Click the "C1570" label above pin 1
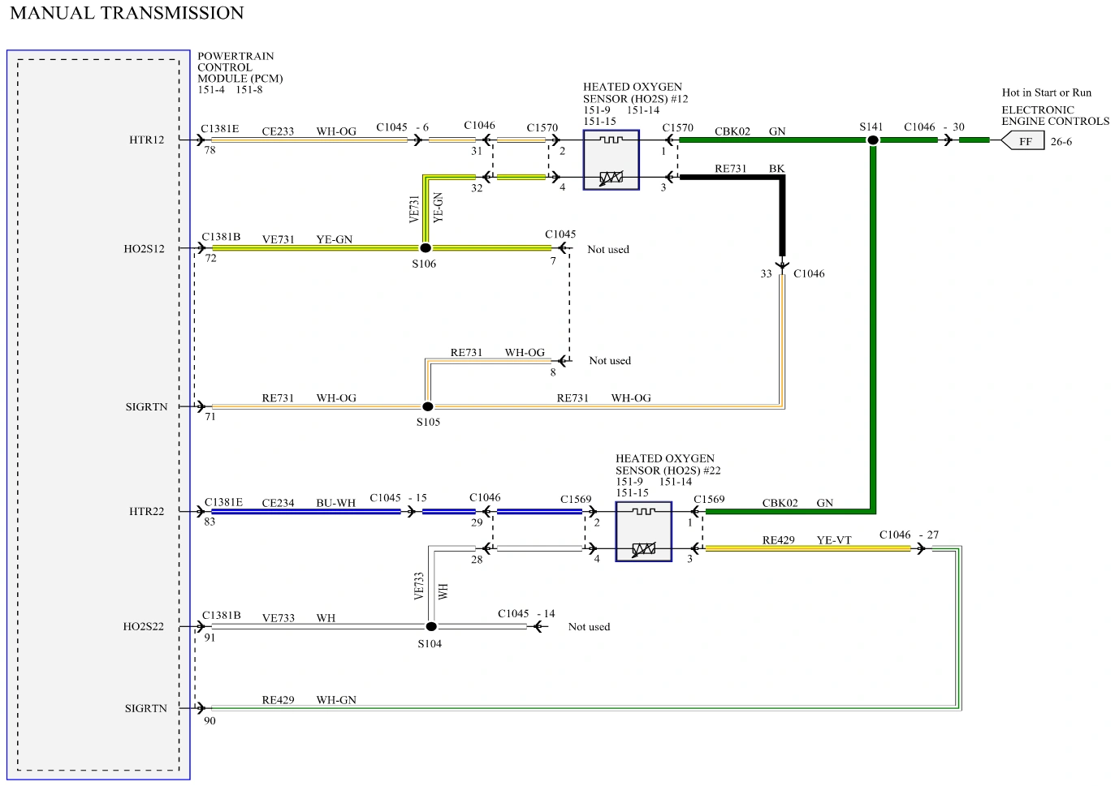Screen dimensions: 1115x786 click(678, 128)
